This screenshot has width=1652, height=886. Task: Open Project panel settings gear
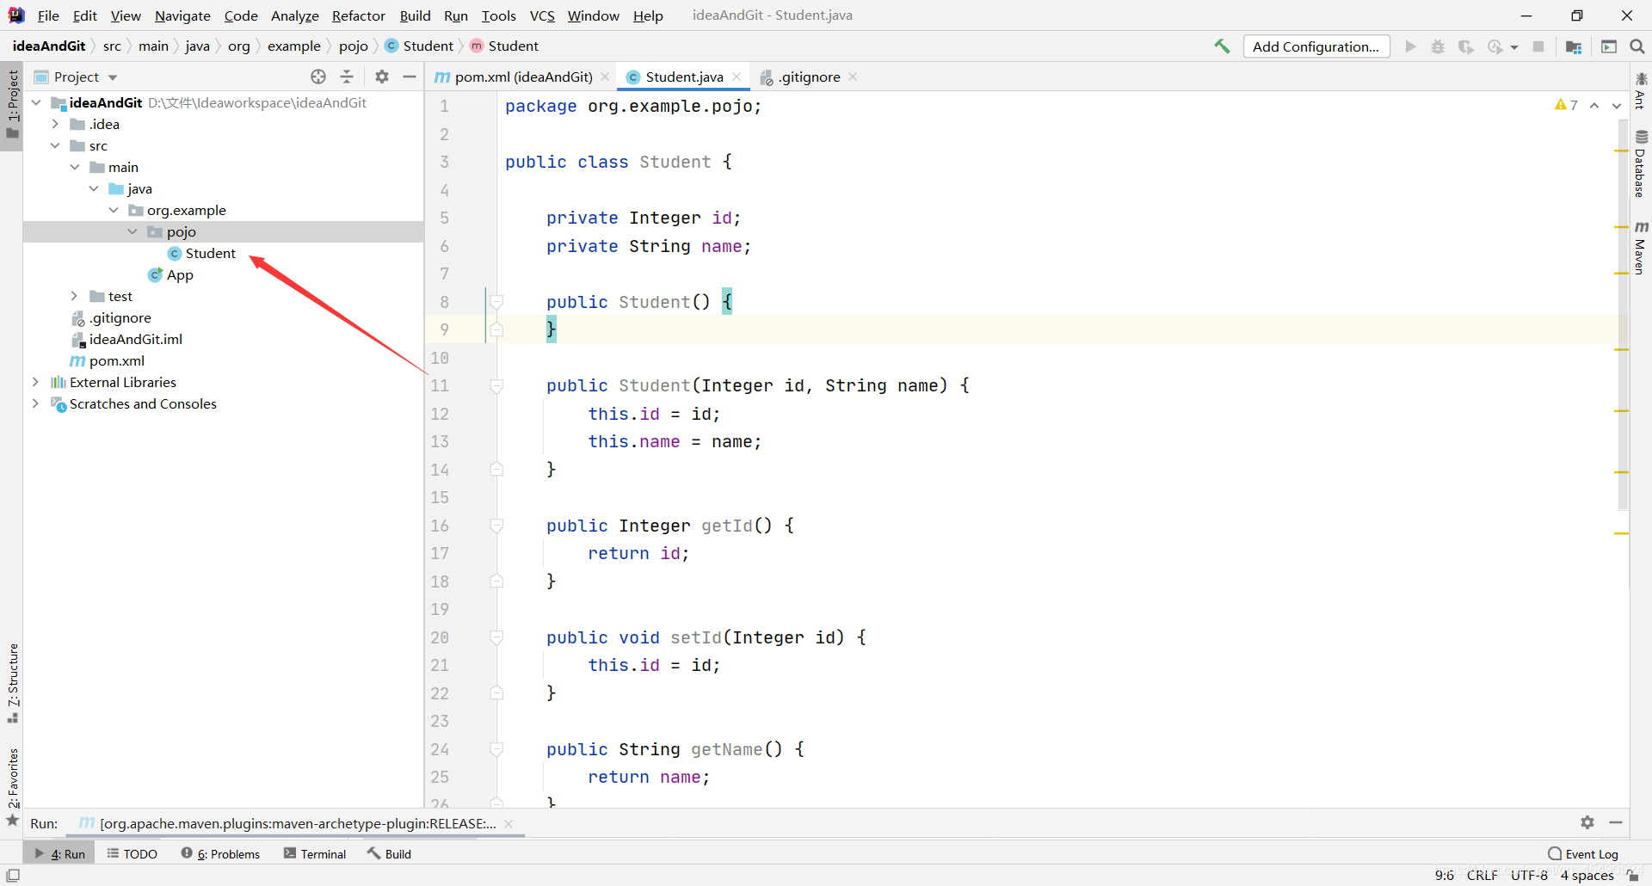point(382,77)
